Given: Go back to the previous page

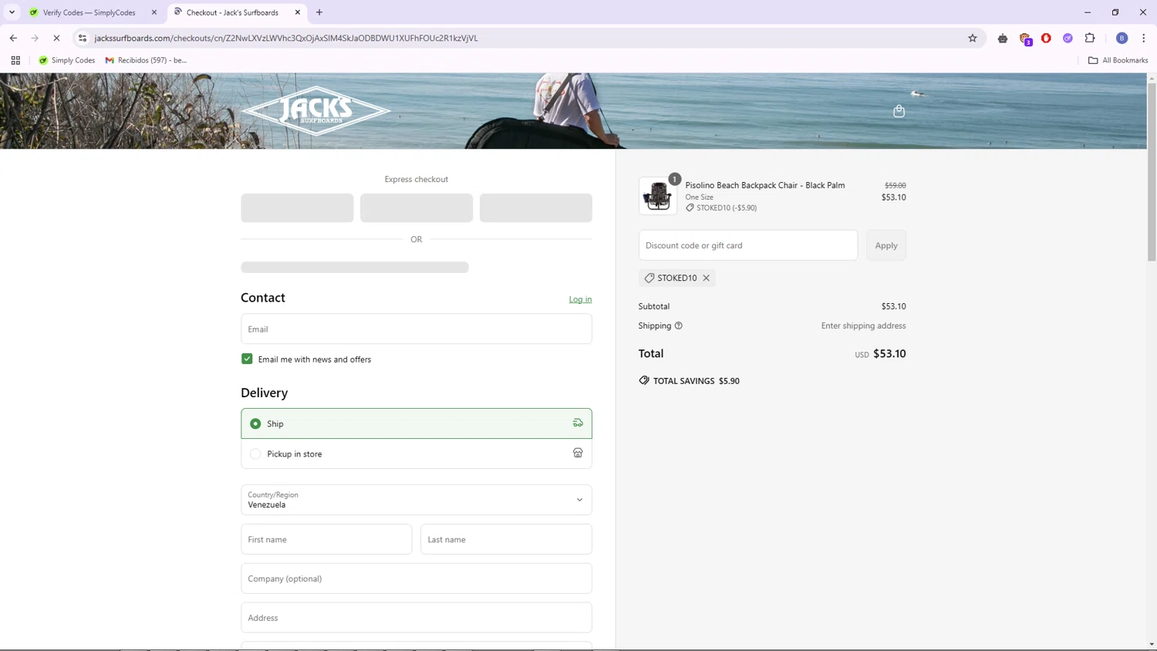Looking at the screenshot, I should (x=13, y=38).
